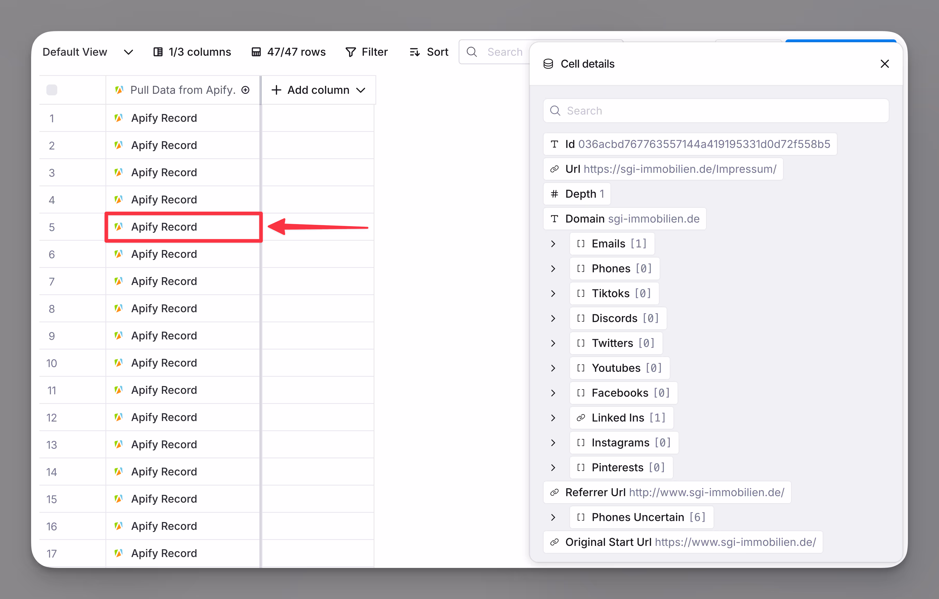Open the sgi-immobilien Impressum Url link
Screen dimensions: 939x599
point(680,169)
